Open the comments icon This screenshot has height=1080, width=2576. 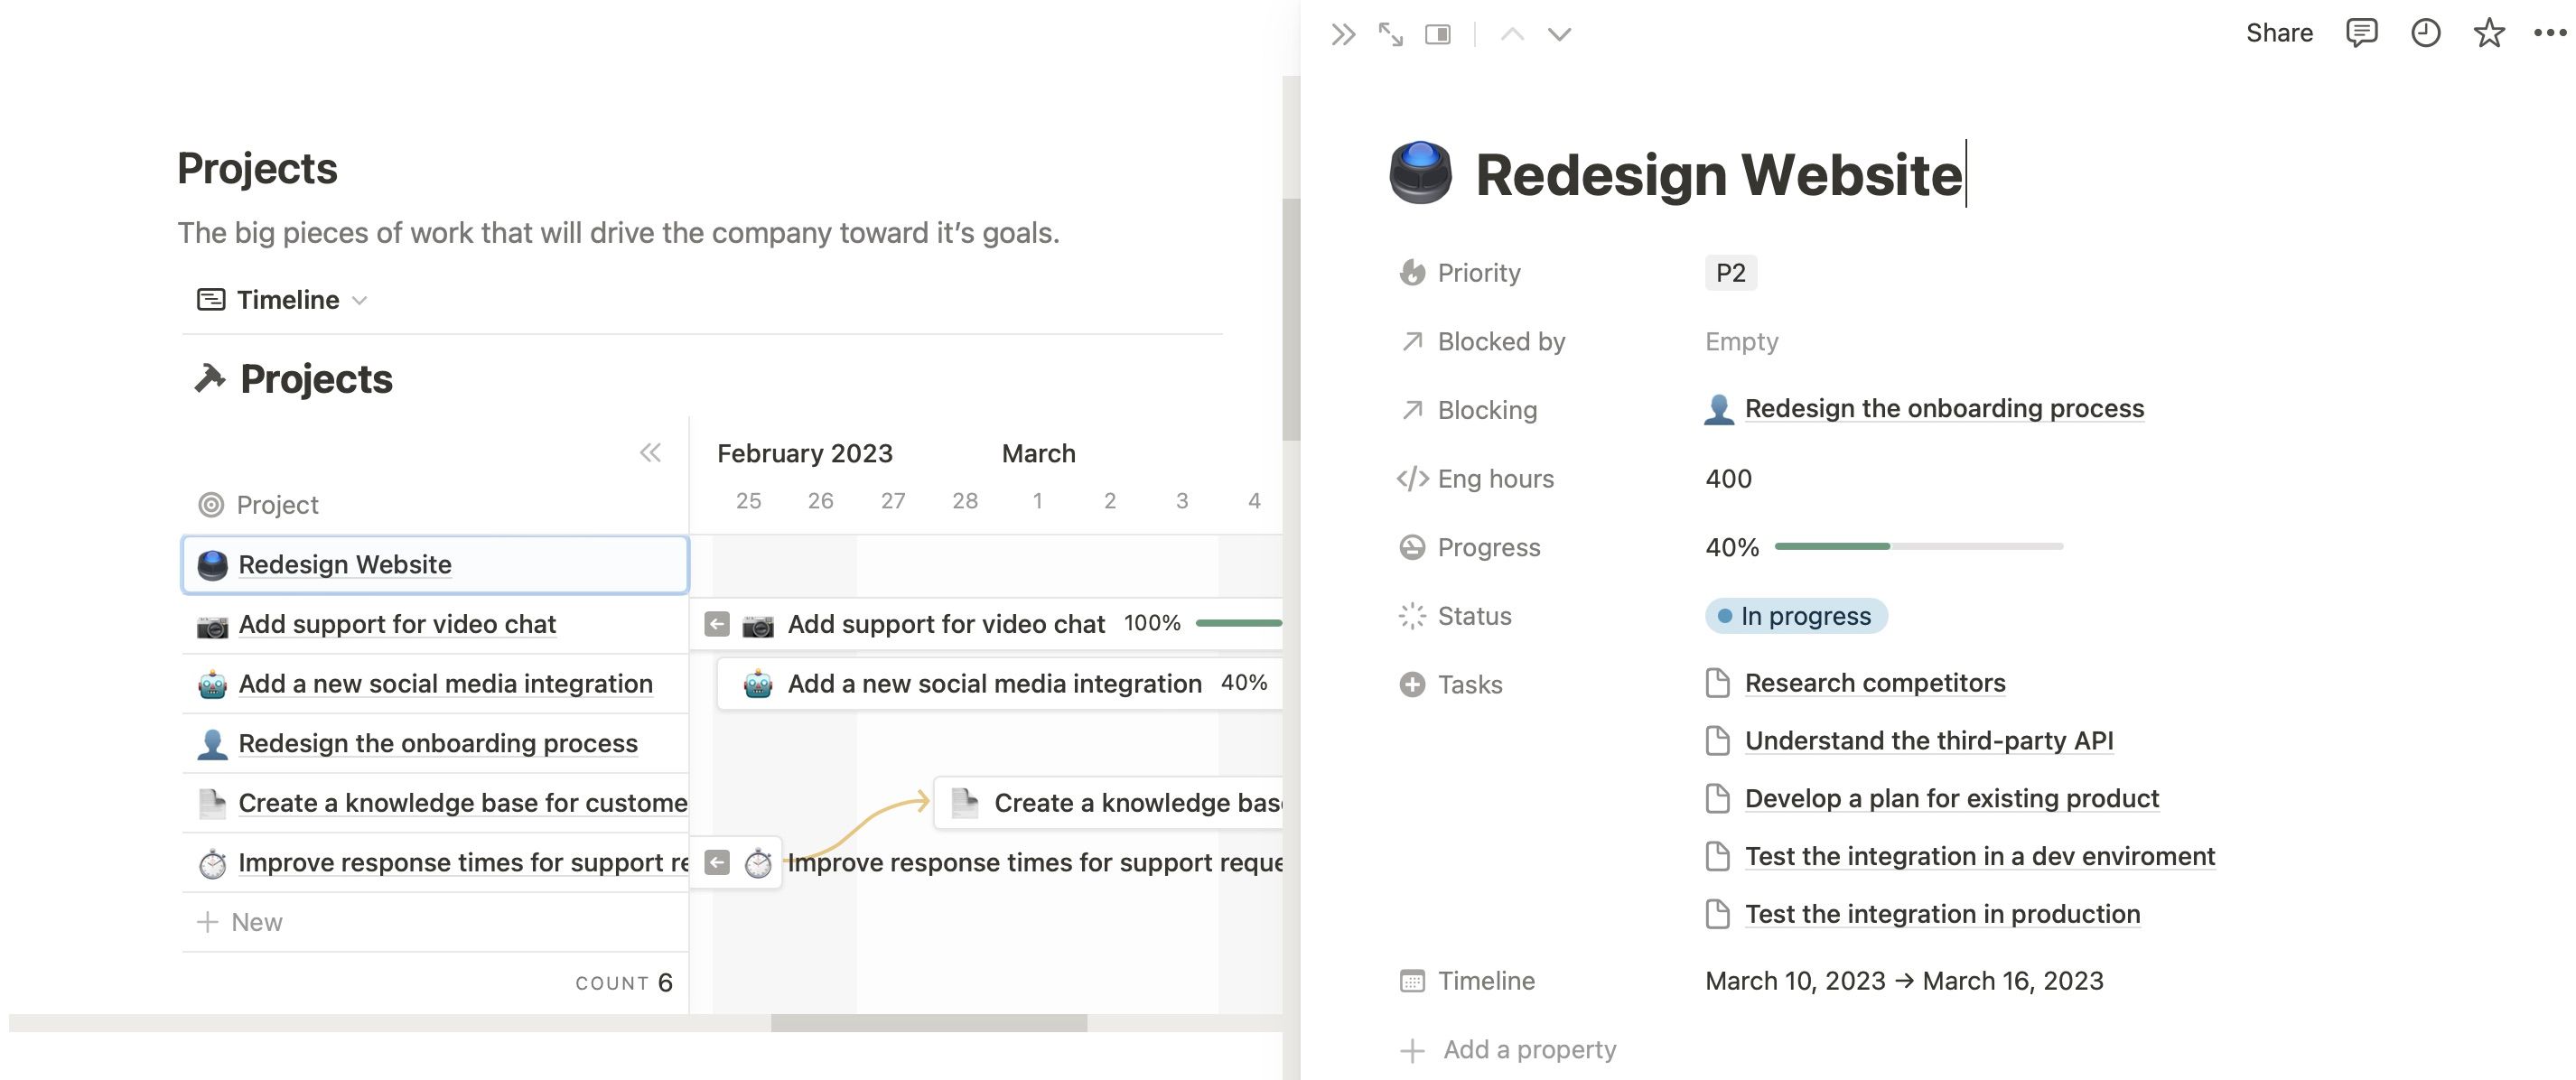2361,33
